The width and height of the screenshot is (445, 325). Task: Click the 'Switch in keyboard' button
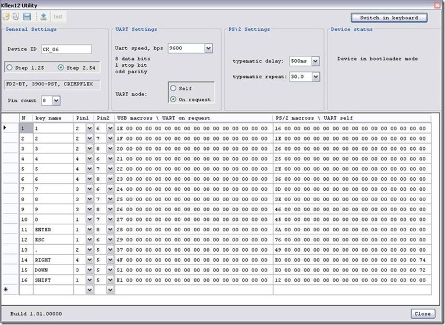(389, 17)
